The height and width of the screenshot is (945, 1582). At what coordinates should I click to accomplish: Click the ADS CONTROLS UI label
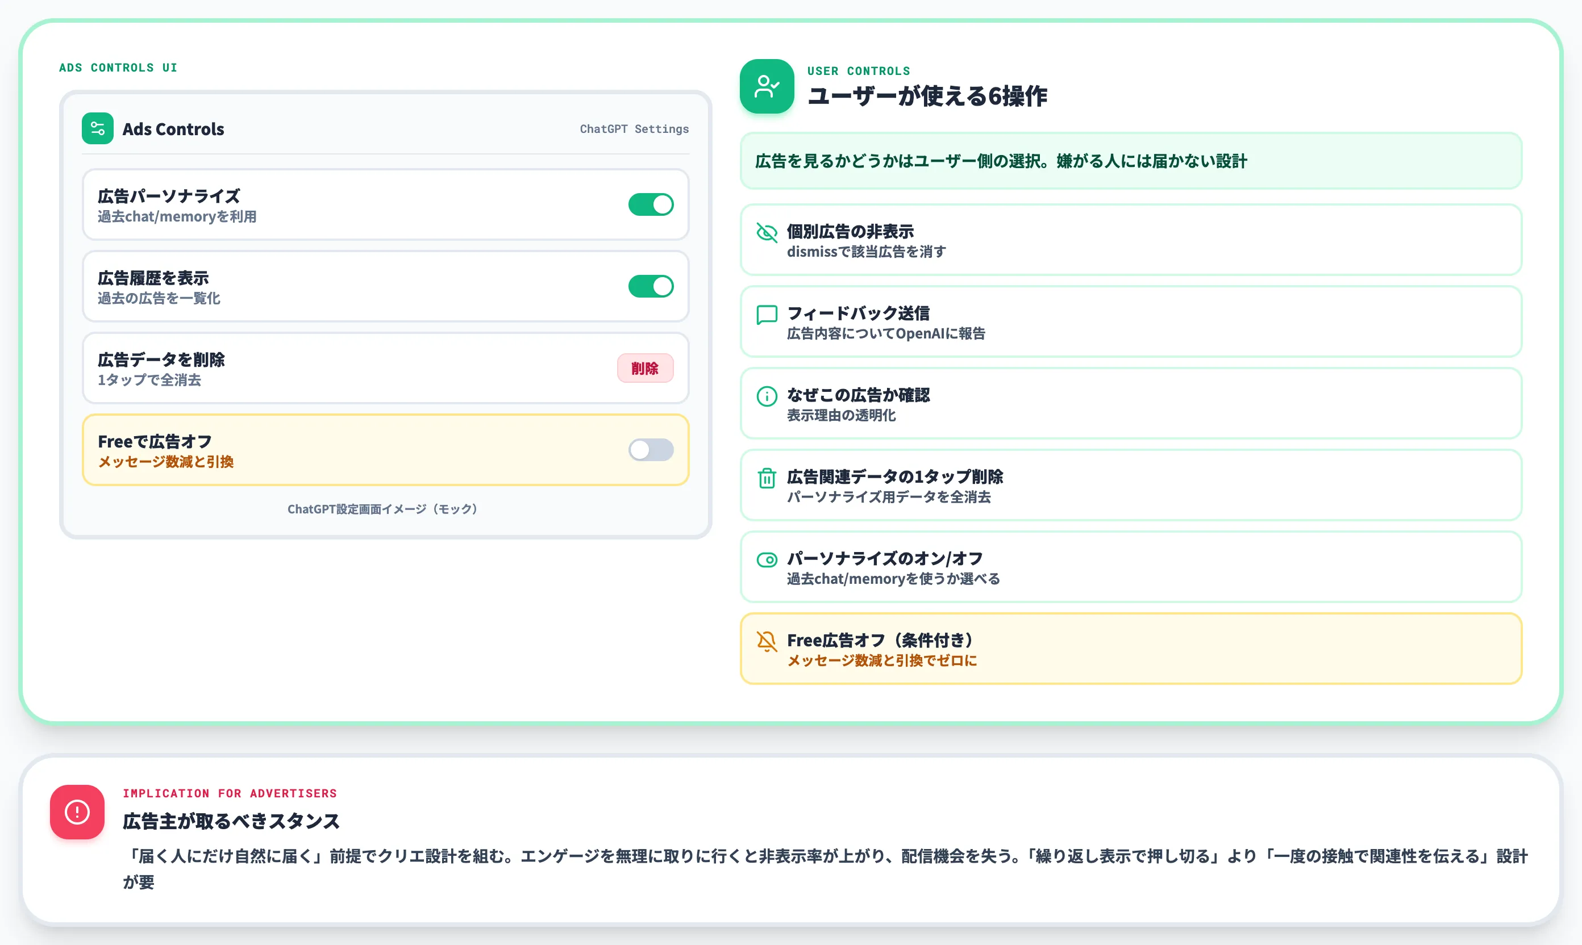click(x=118, y=68)
